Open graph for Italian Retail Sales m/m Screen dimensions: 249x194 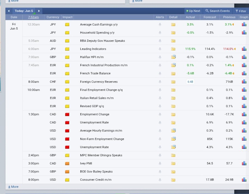[x=244, y=98]
